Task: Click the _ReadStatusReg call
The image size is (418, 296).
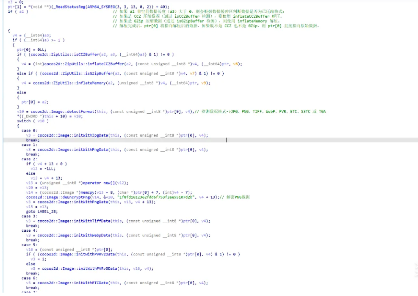Action: click(70, 7)
